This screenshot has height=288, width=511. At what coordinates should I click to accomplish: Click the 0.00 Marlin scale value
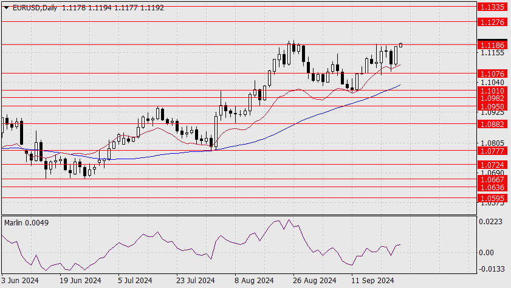(x=486, y=253)
